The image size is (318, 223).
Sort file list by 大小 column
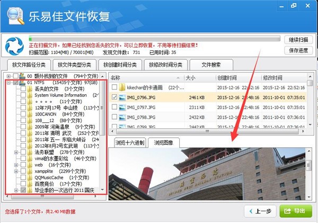click(200, 78)
